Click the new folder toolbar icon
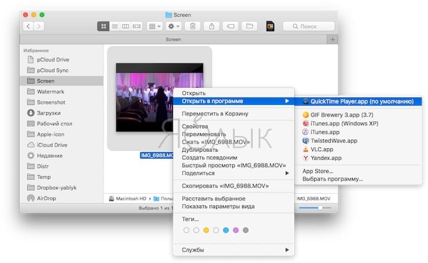The width and height of the screenshot is (428, 263). 249,26
